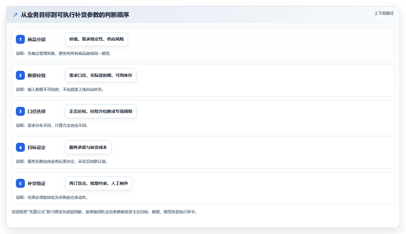The height and width of the screenshot is (234, 406).
Task: Click the 上下游路径 label in header
Action: (384, 13)
